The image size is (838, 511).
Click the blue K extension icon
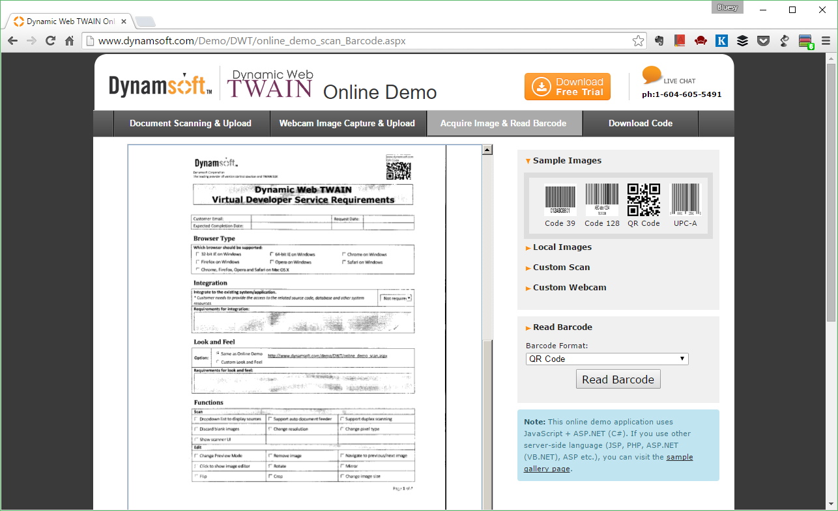click(721, 40)
